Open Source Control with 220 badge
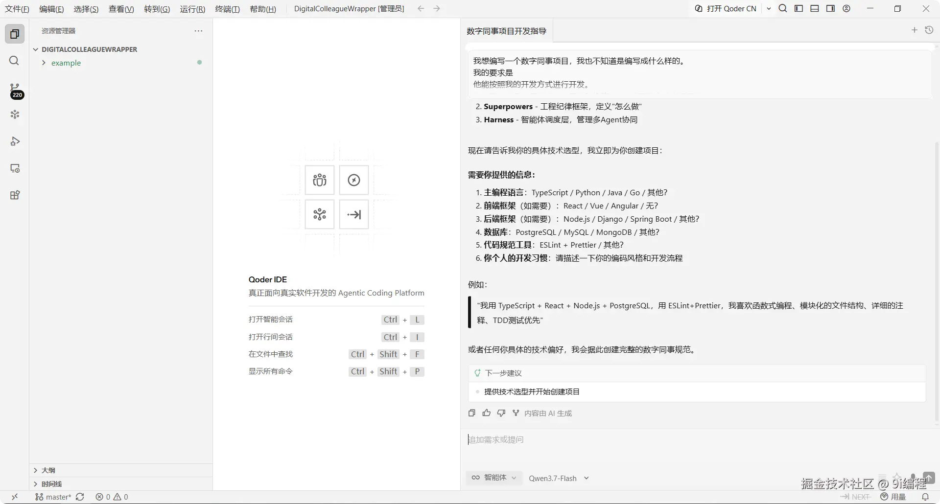940x504 pixels. tap(16, 91)
